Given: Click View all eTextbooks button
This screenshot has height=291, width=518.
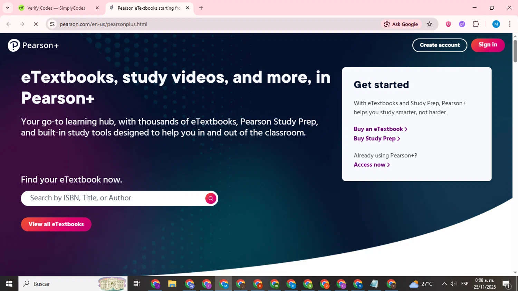Looking at the screenshot, I should pyautogui.click(x=56, y=224).
